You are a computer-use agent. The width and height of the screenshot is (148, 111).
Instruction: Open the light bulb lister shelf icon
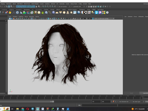(x=93, y=13)
